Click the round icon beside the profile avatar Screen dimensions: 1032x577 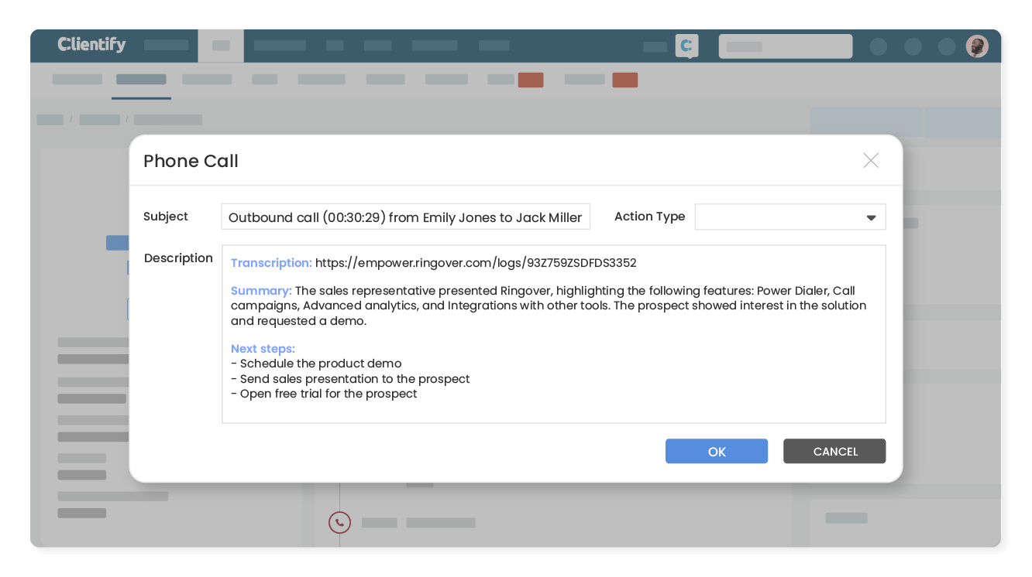(x=946, y=46)
